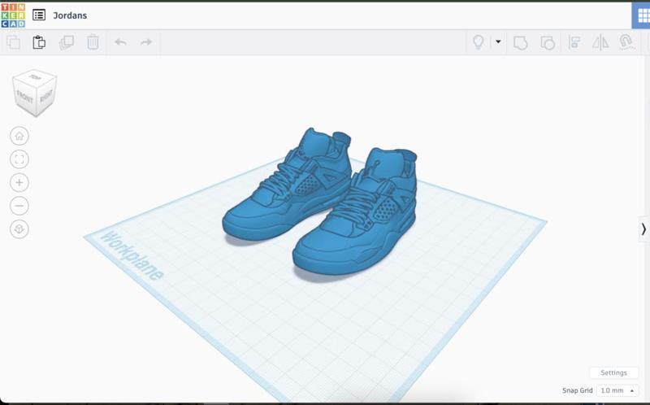Click the Jordans design name
Image resolution: width=650 pixels, height=405 pixels.
click(x=70, y=15)
